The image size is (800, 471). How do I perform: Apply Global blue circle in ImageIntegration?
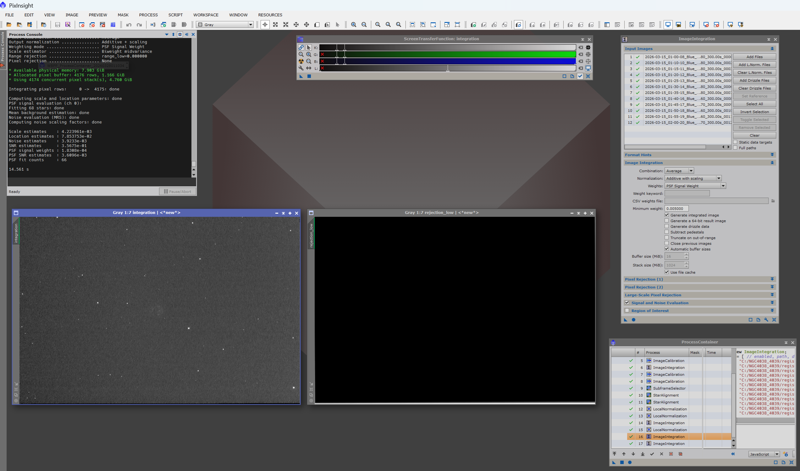pyautogui.click(x=634, y=320)
